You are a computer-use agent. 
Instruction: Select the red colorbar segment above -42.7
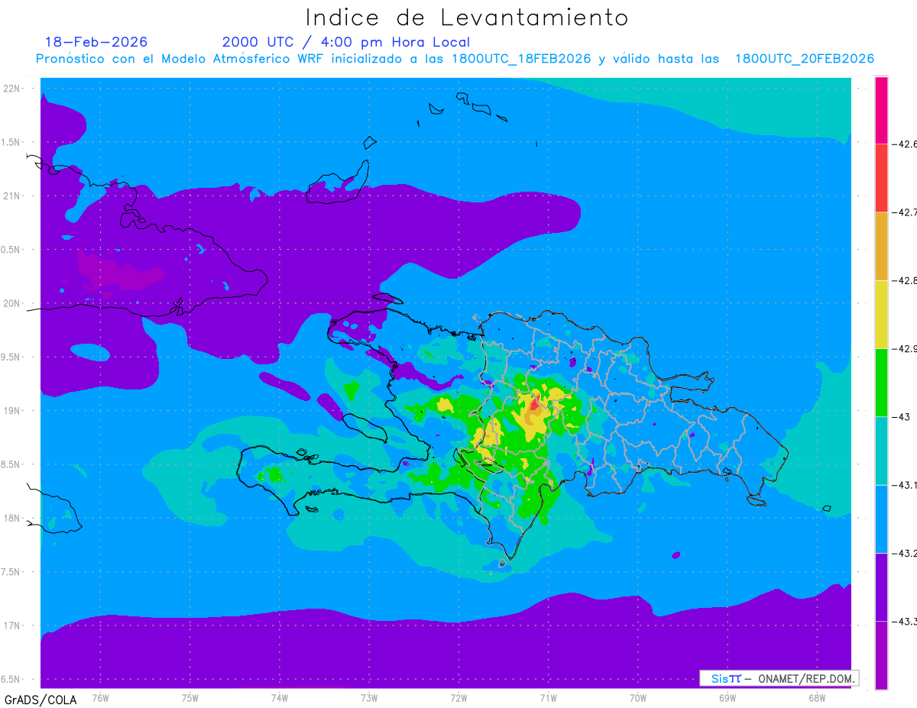click(x=881, y=178)
